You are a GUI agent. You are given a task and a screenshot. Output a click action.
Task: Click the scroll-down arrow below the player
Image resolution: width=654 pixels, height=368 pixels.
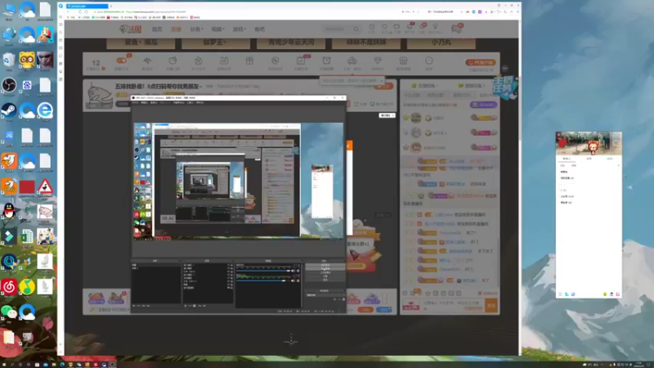coord(291,340)
